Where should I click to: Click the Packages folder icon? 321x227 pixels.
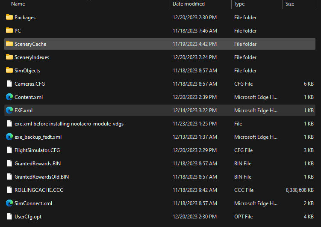click(x=9, y=18)
